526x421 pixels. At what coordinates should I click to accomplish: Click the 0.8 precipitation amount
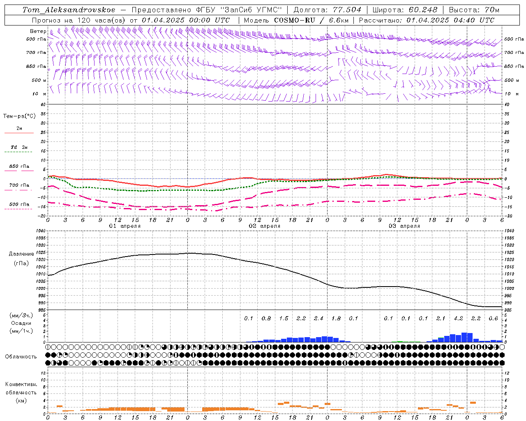click(x=266, y=318)
